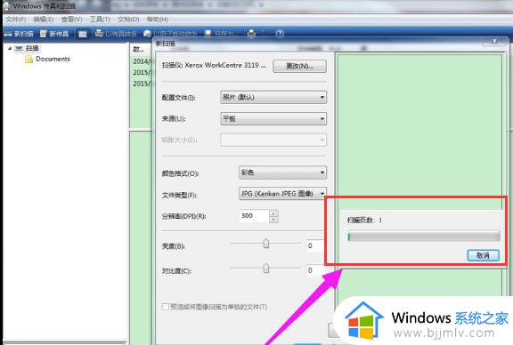Open the 文件(F) menu
This screenshot has width=513, height=345.
[16, 20]
